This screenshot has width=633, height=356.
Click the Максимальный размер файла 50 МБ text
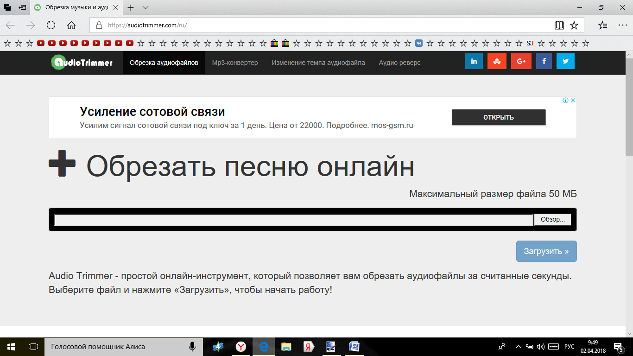493,194
